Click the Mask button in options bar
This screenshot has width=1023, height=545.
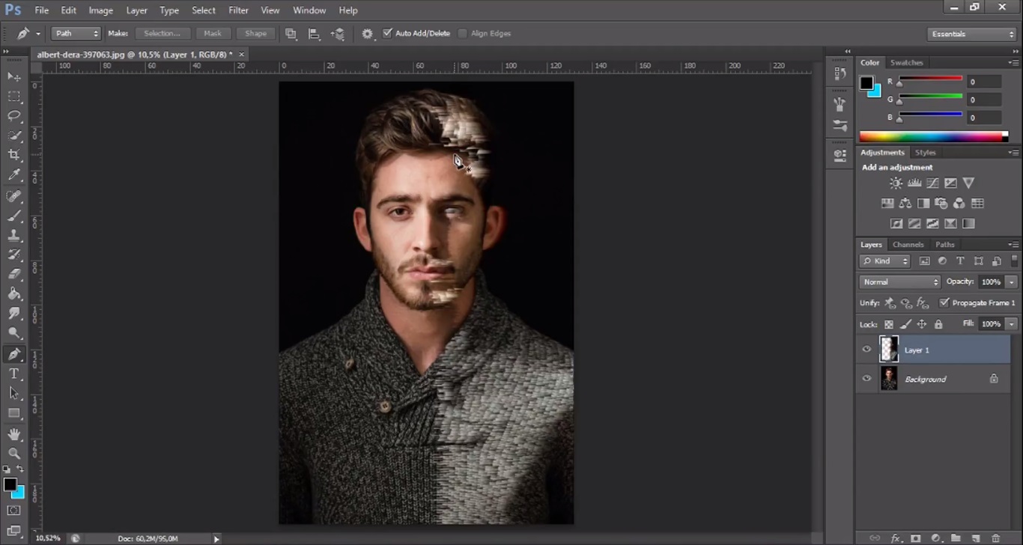(213, 34)
